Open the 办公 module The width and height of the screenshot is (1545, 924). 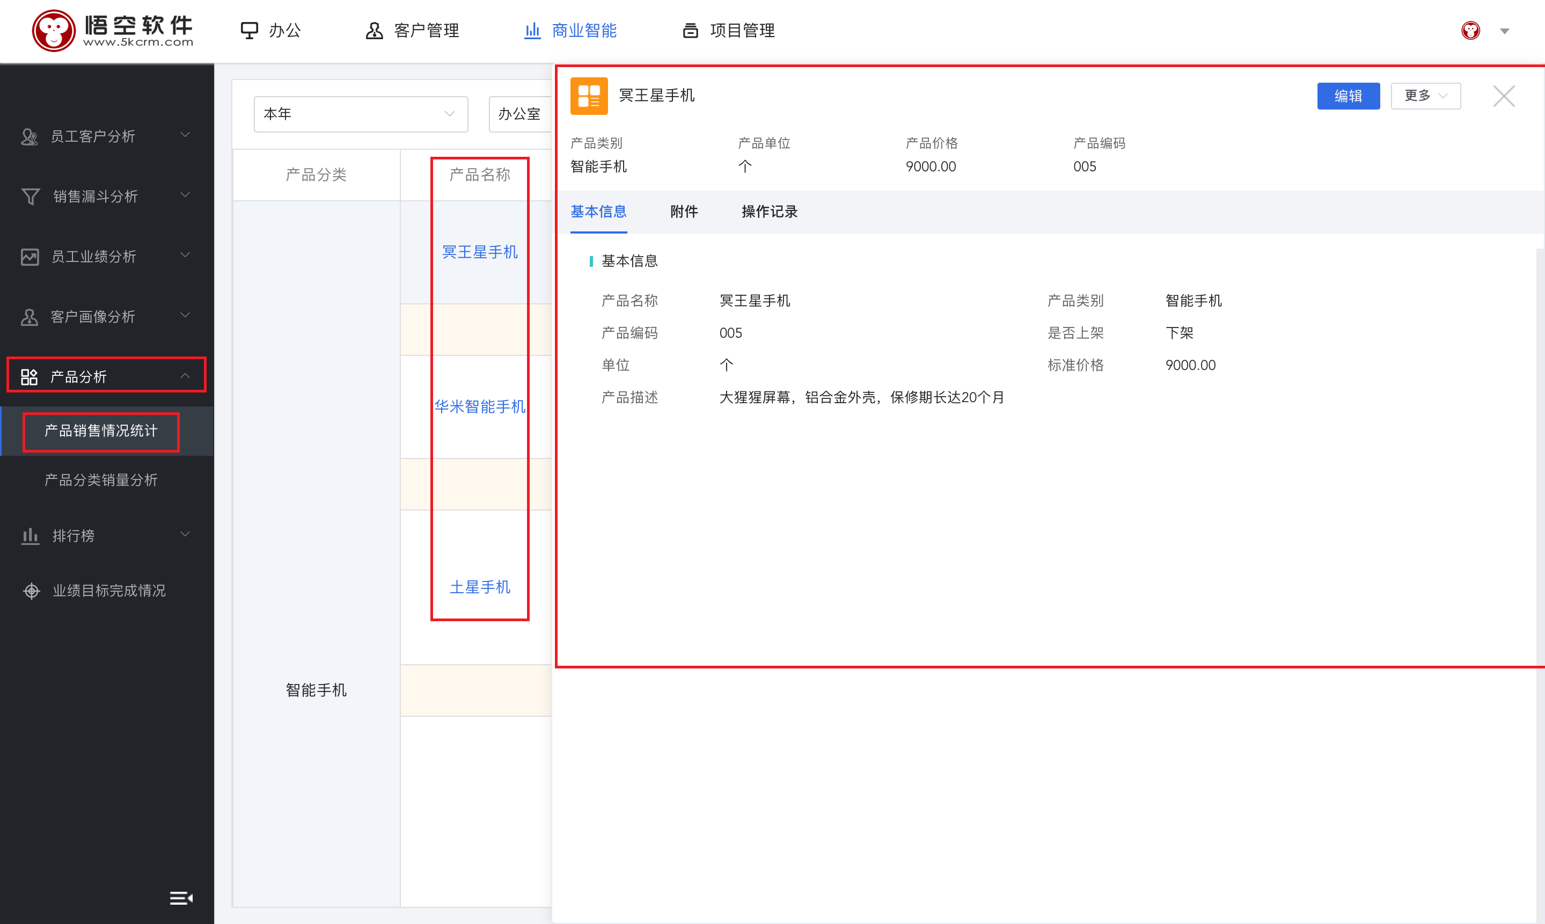tap(270, 31)
